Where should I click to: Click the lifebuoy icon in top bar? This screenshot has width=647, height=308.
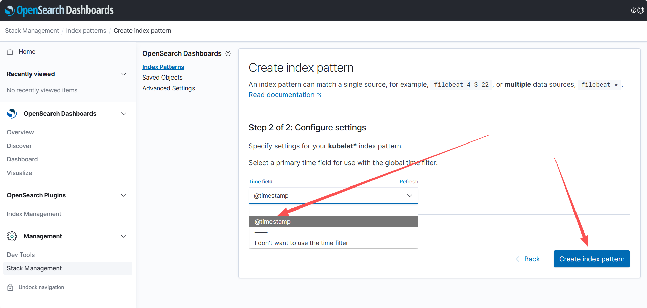[640, 10]
